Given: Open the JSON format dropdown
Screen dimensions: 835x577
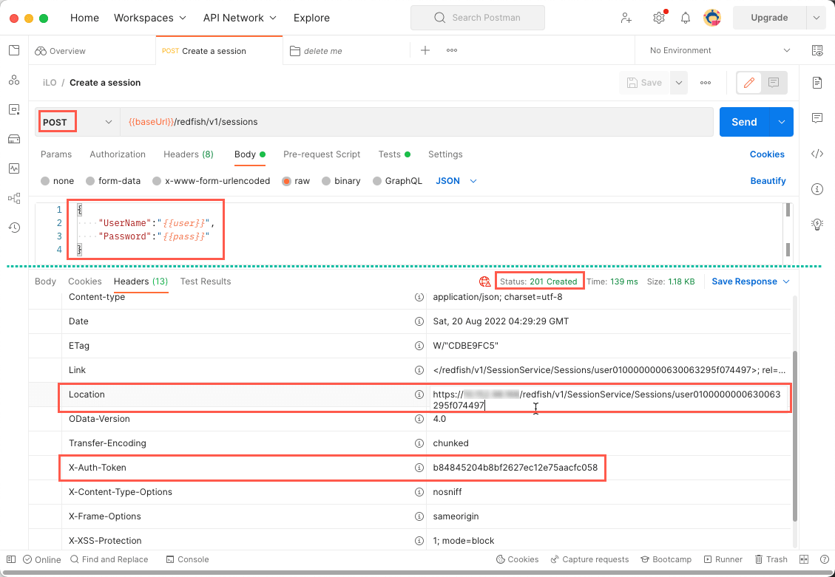Looking at the screenshot, I should [456, 181].
